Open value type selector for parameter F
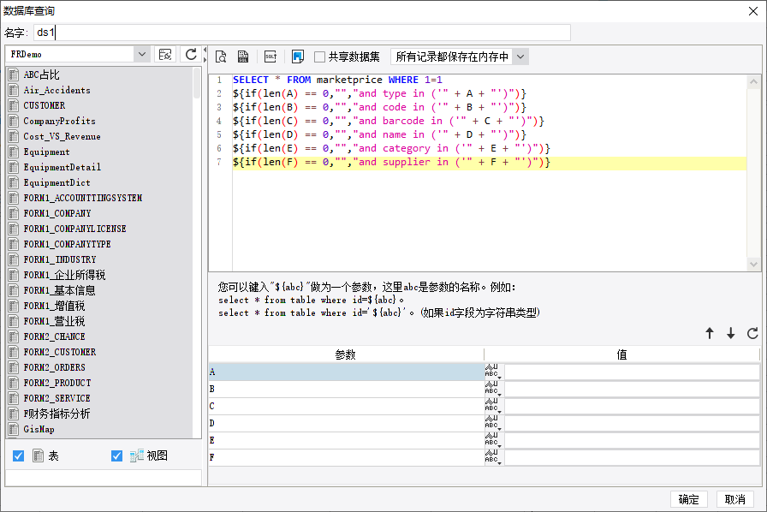Image resolution: width=767 pixels, height=512 pixels. click(x=493, y=457)
